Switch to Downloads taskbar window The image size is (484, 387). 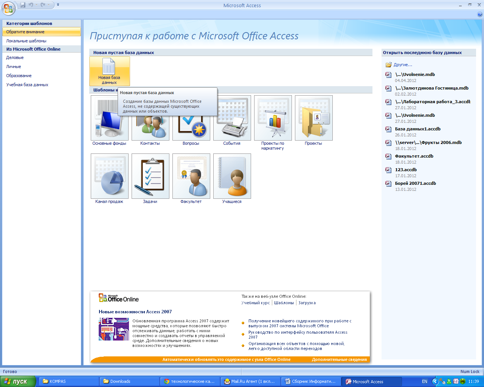(x=129, y=381)
